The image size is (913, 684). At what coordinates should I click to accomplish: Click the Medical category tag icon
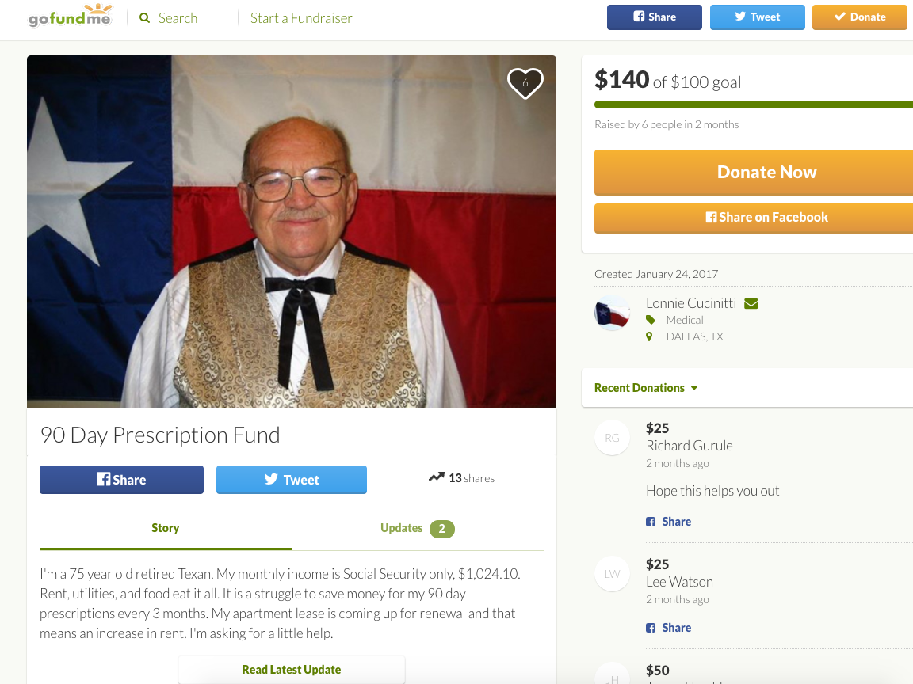651,320
